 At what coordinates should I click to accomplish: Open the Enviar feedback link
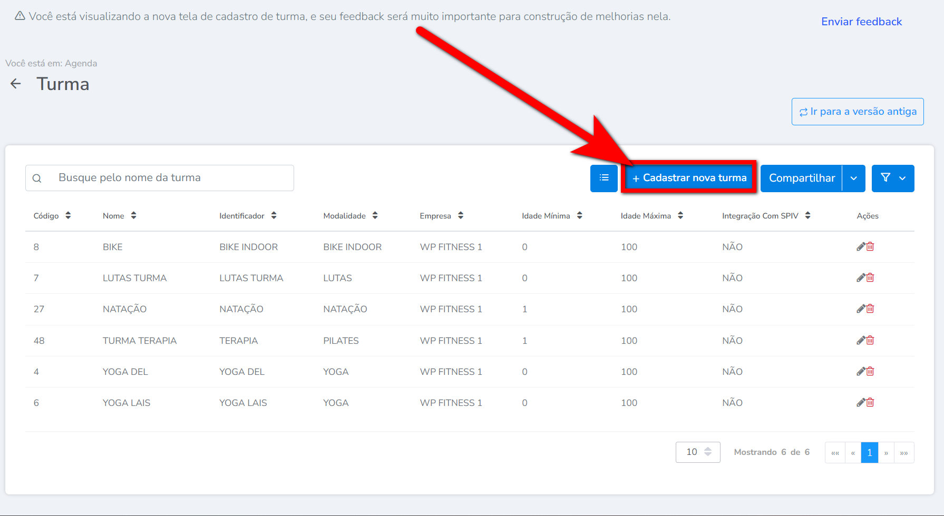861,22
